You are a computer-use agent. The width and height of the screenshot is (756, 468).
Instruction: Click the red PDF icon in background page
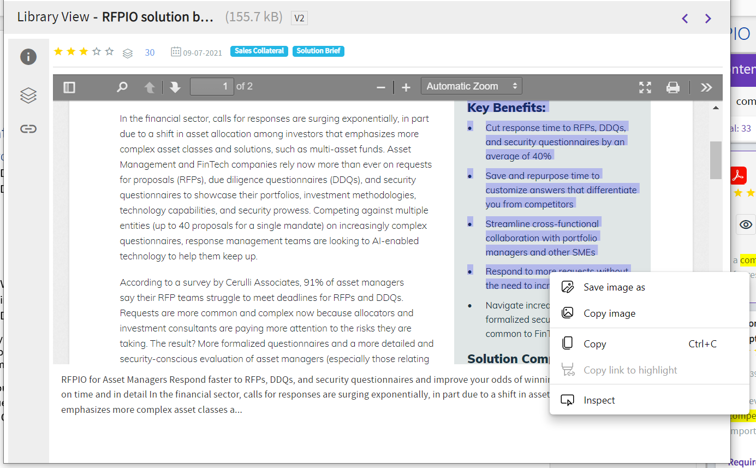tap(739, 176)
